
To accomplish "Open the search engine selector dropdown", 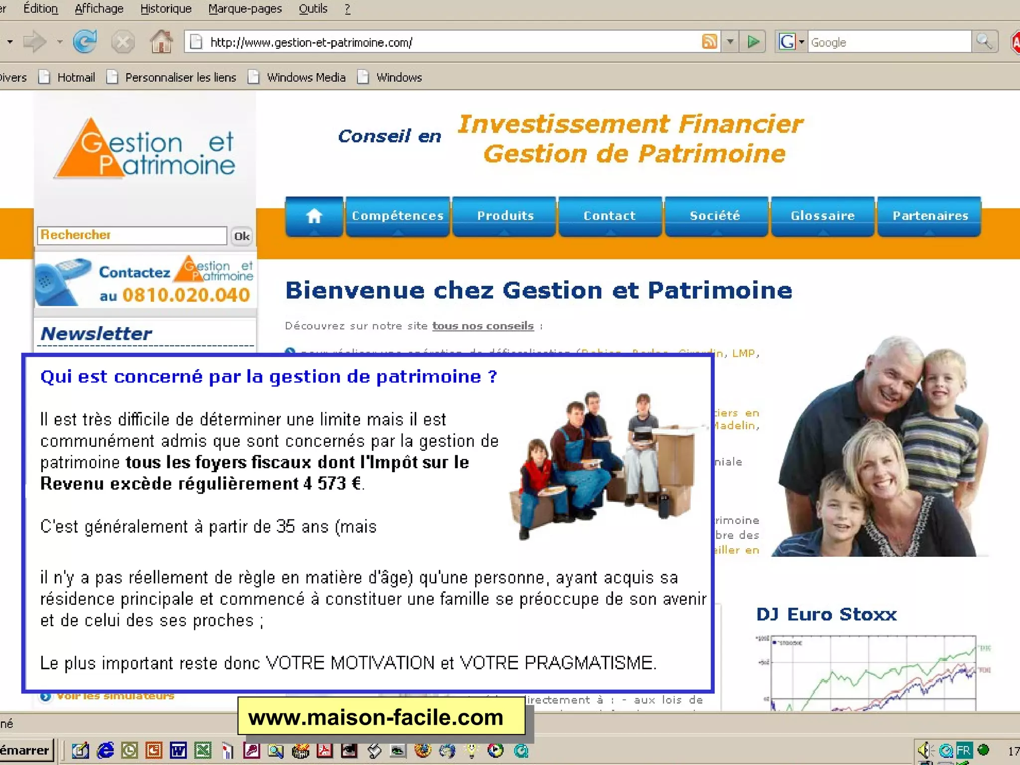I will pyautogui.click(x=801, y=42).
